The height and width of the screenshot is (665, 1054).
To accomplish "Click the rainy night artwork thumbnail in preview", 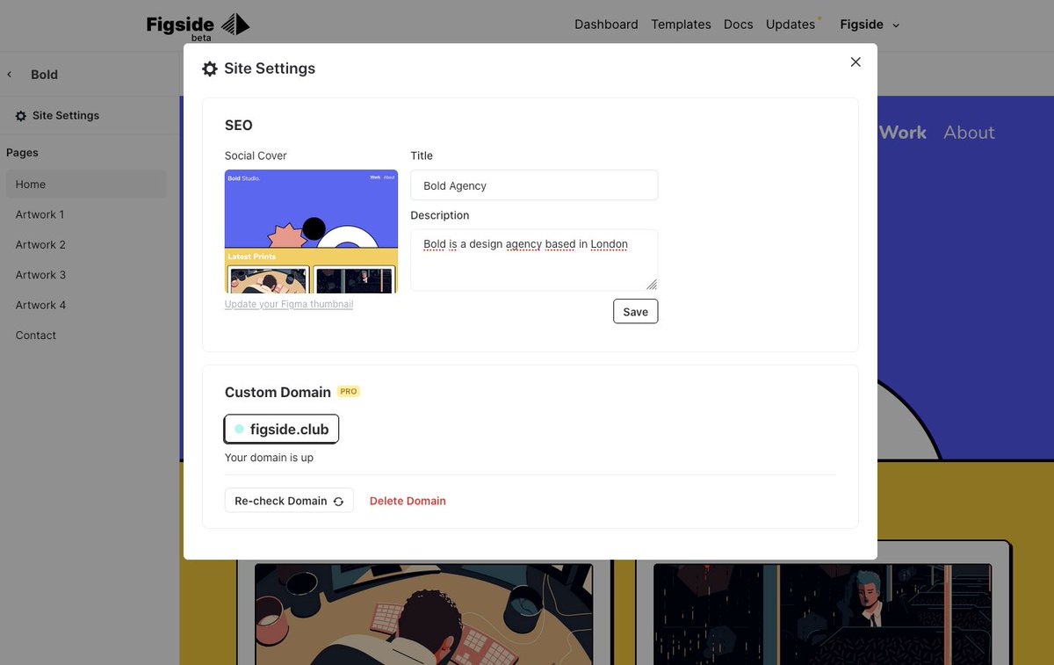I will (x=823, y=614).
